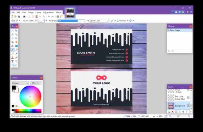Image resolution: width=203 pixels, height=132 pixels.
Task: Open the Fill Solid Color dropdown
Action: pos(99,21)
